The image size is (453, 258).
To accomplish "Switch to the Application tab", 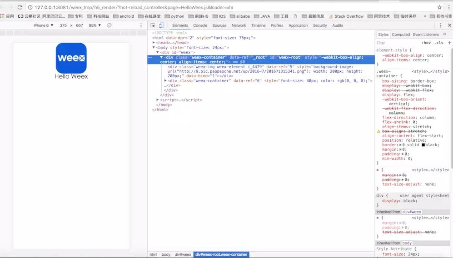I will [x=298, y=25].
